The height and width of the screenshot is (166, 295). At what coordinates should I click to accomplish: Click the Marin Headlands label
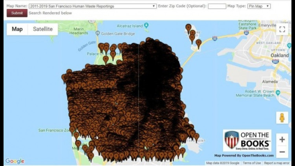79,31
